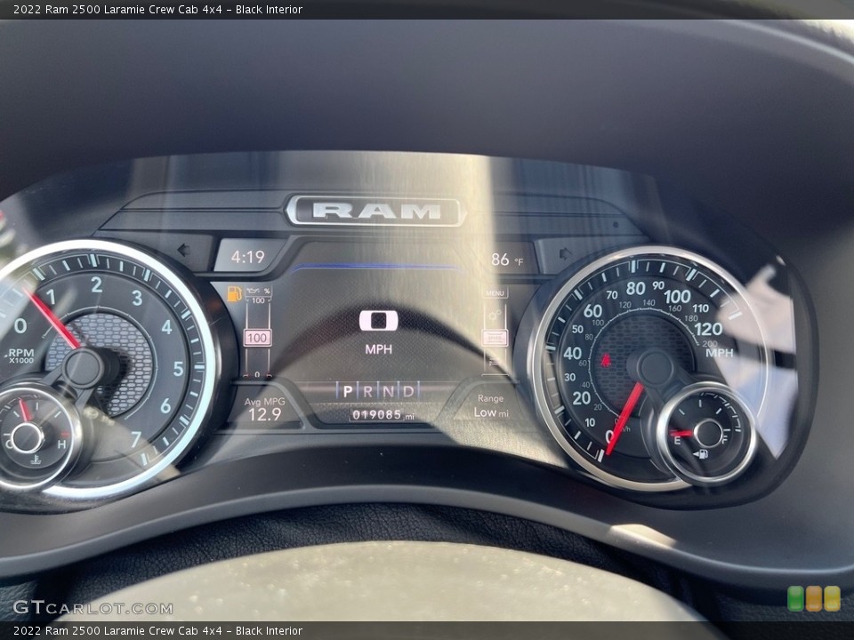Tap the boxed 100 oil life marker

(257, 338)
